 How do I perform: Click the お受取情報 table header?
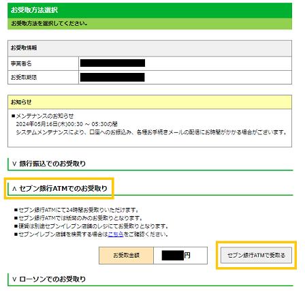click(x=150, y=48)
